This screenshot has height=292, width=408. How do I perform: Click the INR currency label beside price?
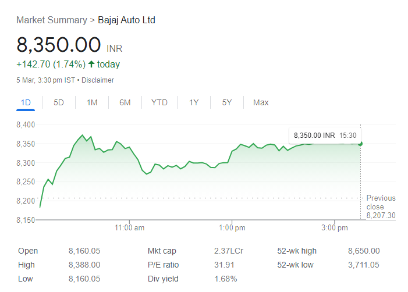click(114, 49)
